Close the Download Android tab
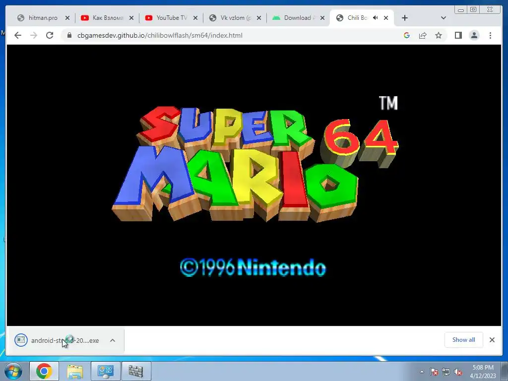 click(x=322, y=18)
